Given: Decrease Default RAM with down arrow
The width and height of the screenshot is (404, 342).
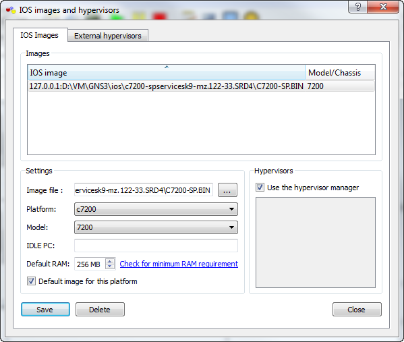Looking at the screenshot, I should [110, 266].
